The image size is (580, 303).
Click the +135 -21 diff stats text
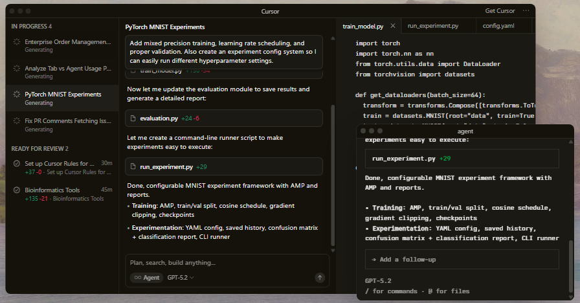coord(36,199)
